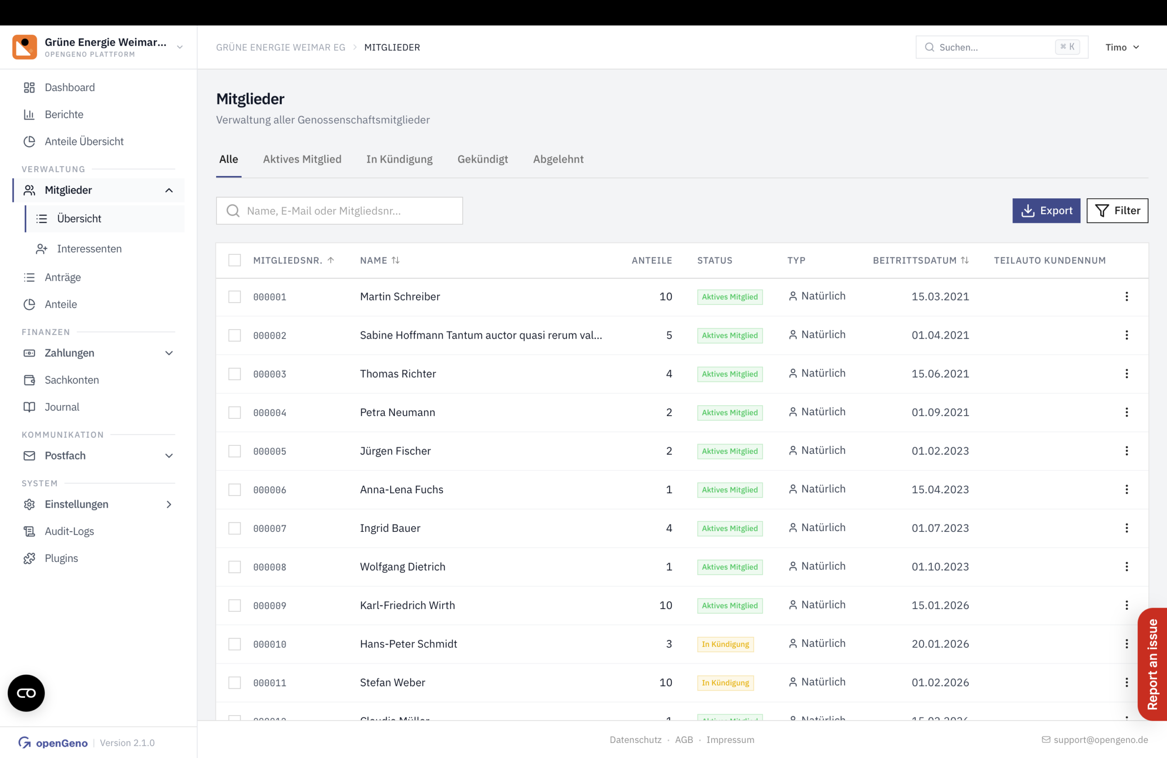This screenshot has width=1167, height=758.
Task: Open the Datenschutz footer link
Action: pyautogui.click(x=635, y=740)
